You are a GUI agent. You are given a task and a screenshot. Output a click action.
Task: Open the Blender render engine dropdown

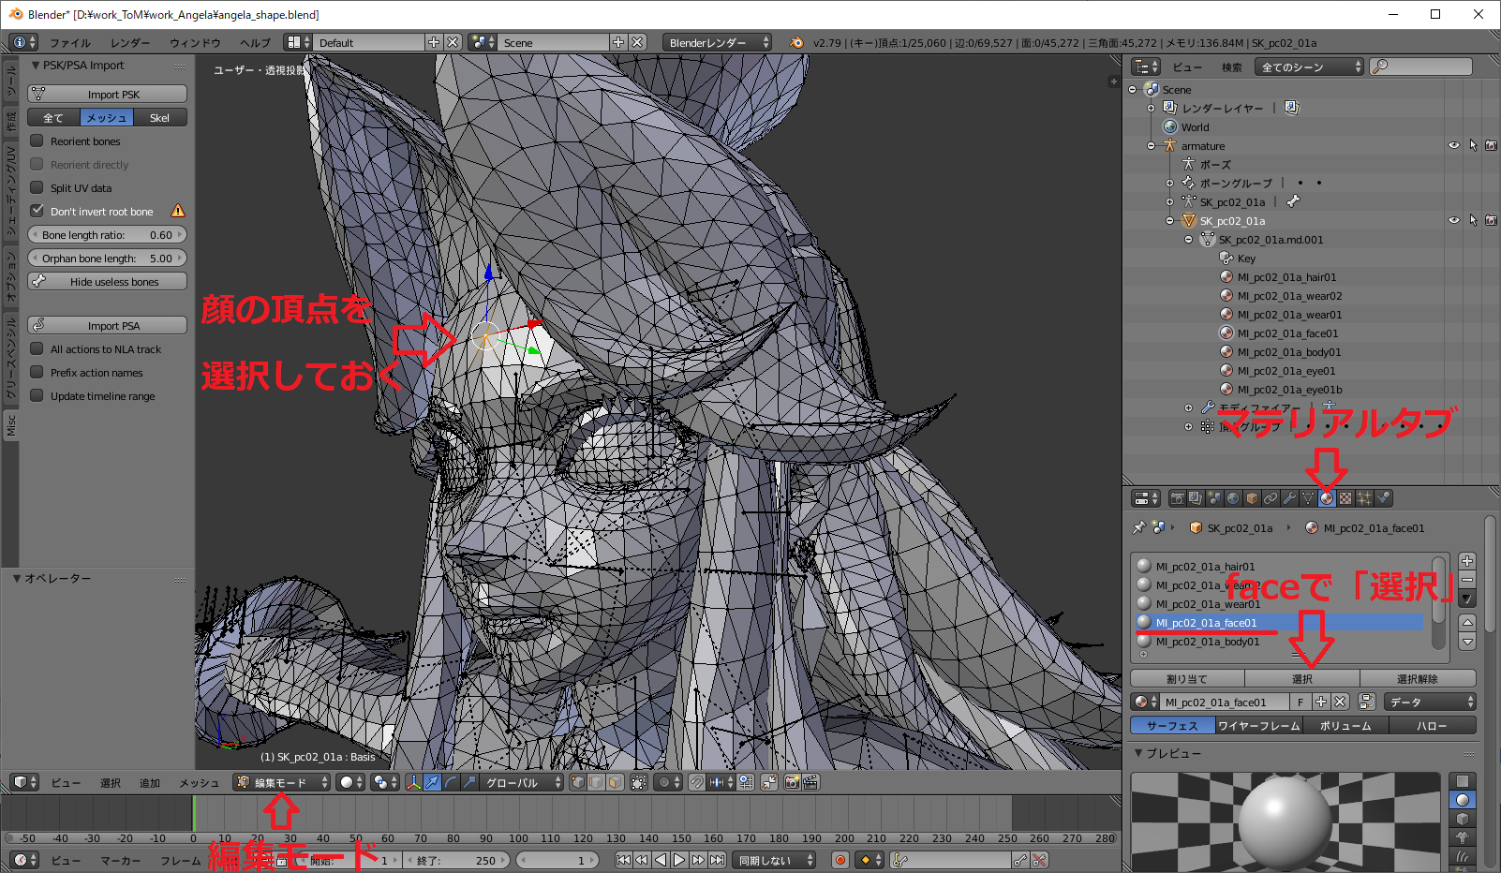point(718,42)
